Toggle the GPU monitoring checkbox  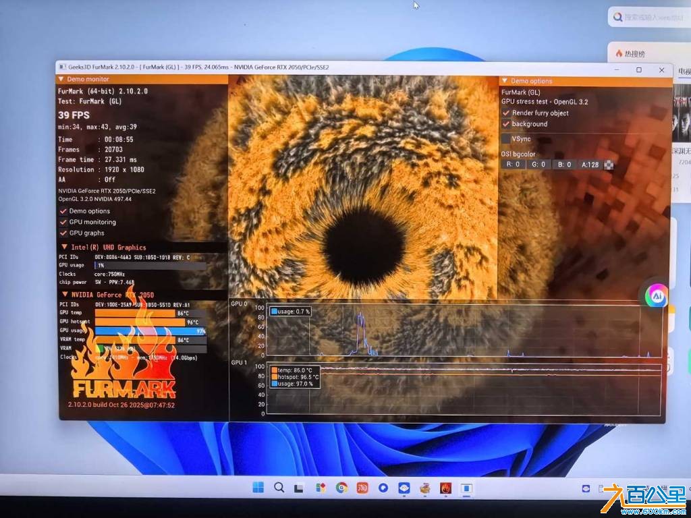tap(63, 222)
